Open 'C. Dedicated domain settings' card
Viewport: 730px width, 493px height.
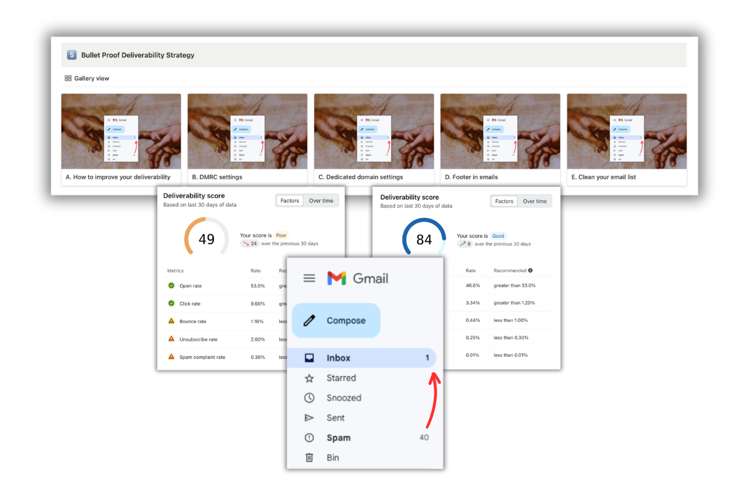tap(374, 140)
